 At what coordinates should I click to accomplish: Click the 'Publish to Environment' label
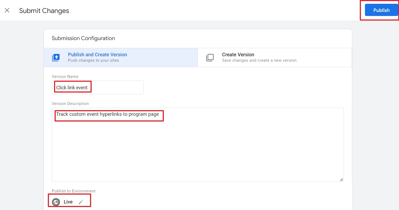pyautogui.click(x=74, y=191)
